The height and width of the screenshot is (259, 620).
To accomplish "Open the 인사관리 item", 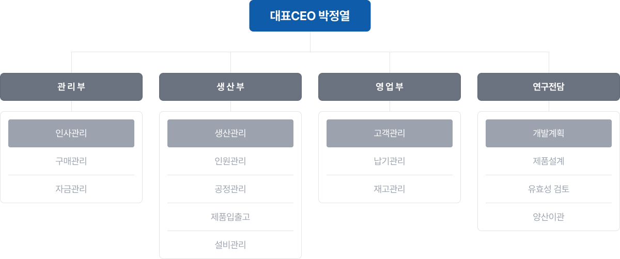I will pos(71,133).
